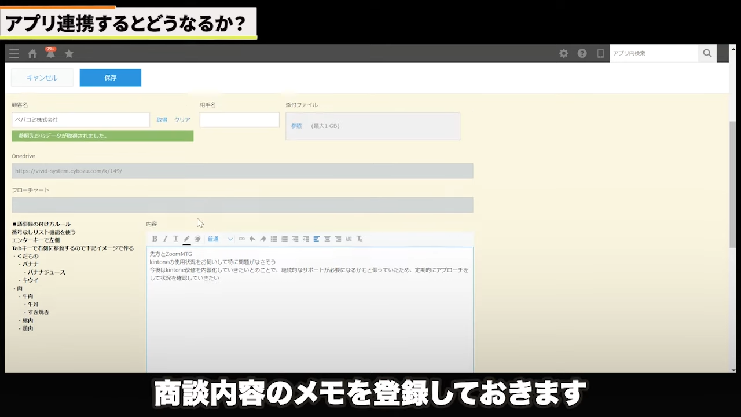
Task: Center align the editor text
Action: point(327,239)
